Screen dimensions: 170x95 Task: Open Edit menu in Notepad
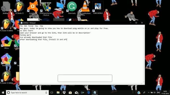click(25, 26)
